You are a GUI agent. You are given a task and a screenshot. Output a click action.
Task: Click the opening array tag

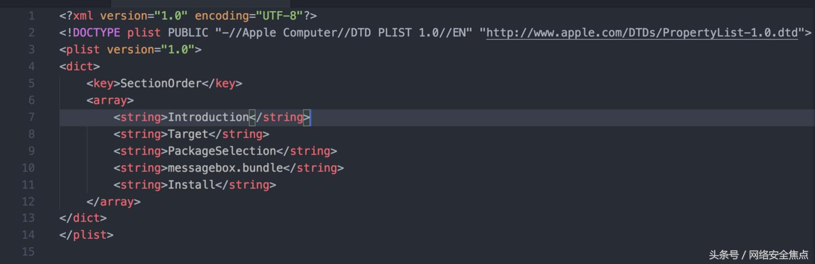coord(110,101)
